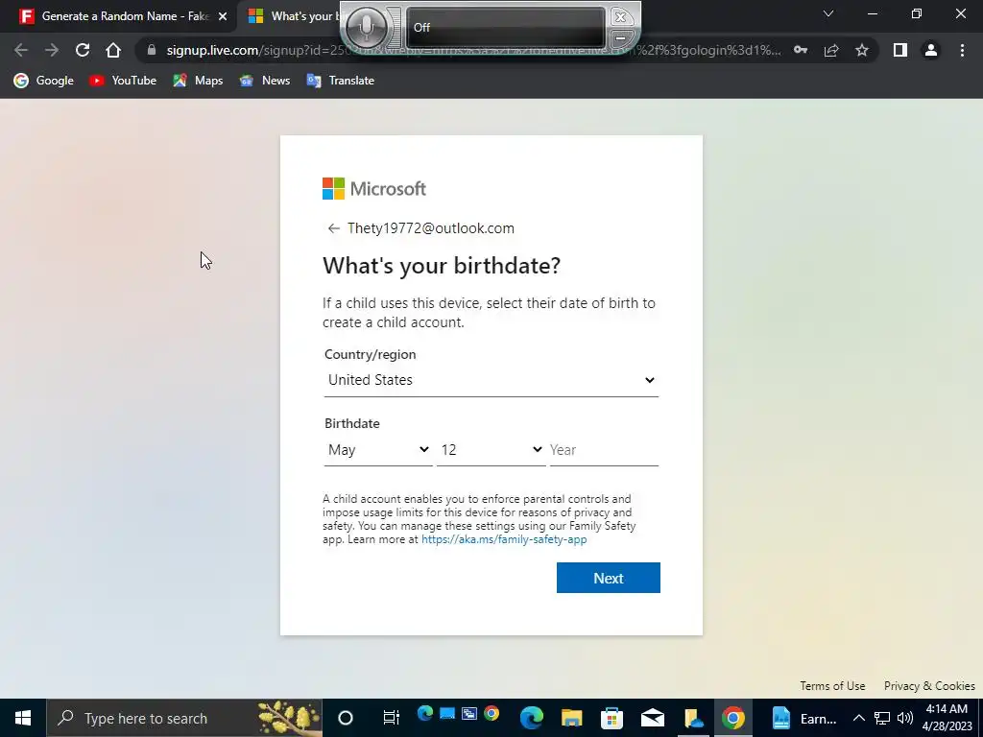Reload the current page

(83, 50)
